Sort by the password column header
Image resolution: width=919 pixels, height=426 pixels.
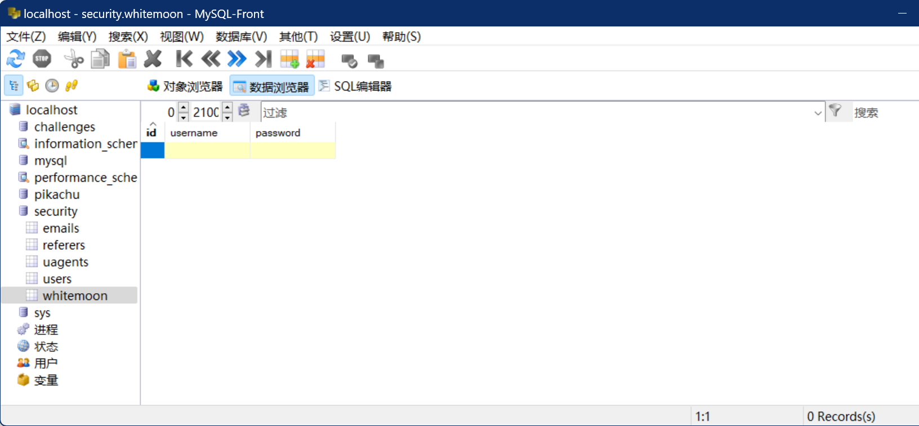click(293, 132)
